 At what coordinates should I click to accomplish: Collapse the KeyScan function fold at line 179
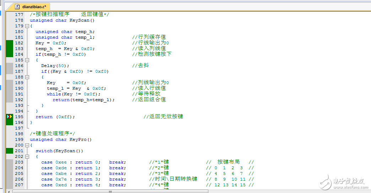(27, 26)
